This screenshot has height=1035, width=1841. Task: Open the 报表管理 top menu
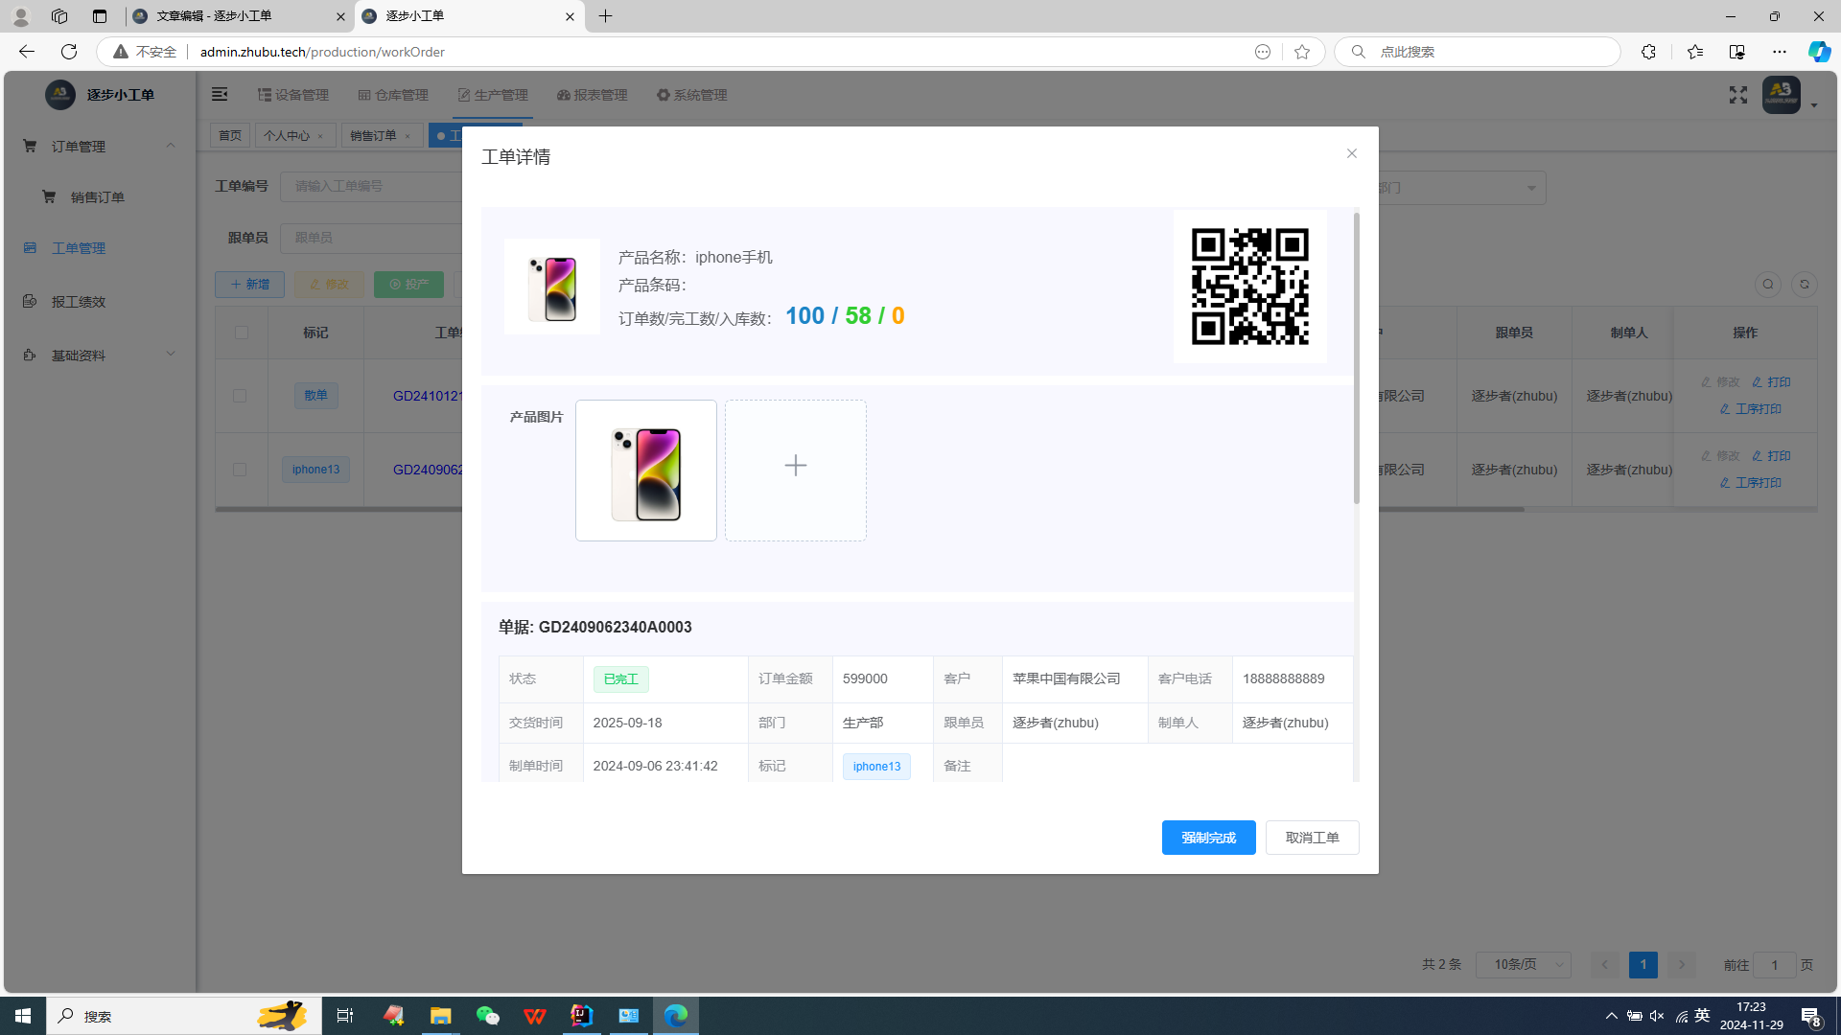tap(592, 95)
